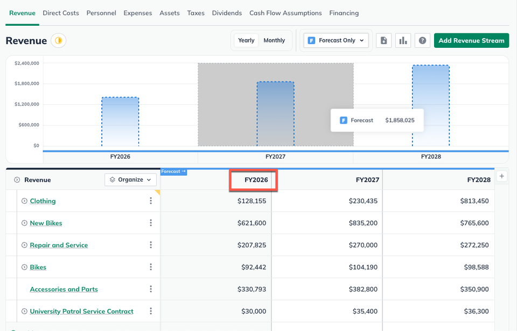The height and width of the screenshot is (331, 517).
Task: Open the bar chart view icon
Action: [x=403, y=40]
